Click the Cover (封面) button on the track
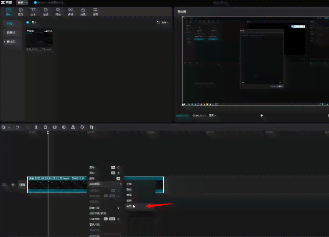 pos(22,185)
